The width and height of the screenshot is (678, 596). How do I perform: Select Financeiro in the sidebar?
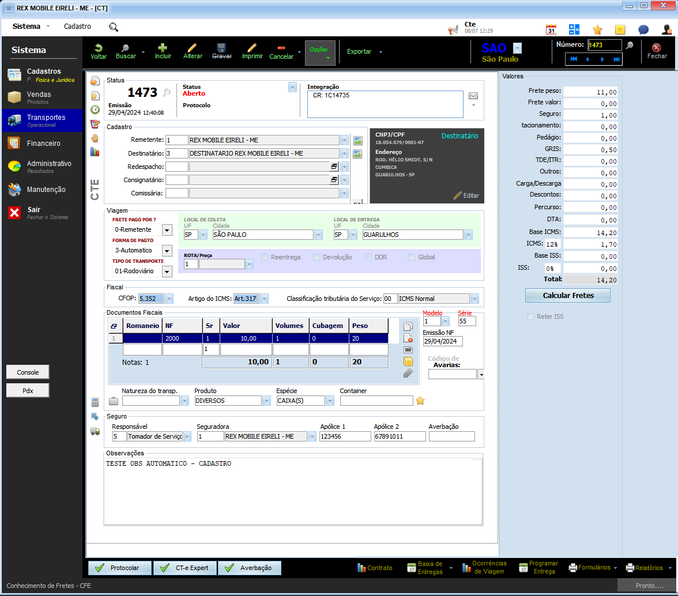click(x=42, y=144)
